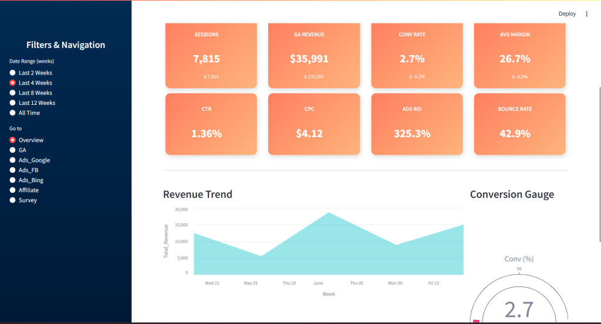Open the Survey page
Viewport: 601px width, 324px height.
tap(13, 200)
